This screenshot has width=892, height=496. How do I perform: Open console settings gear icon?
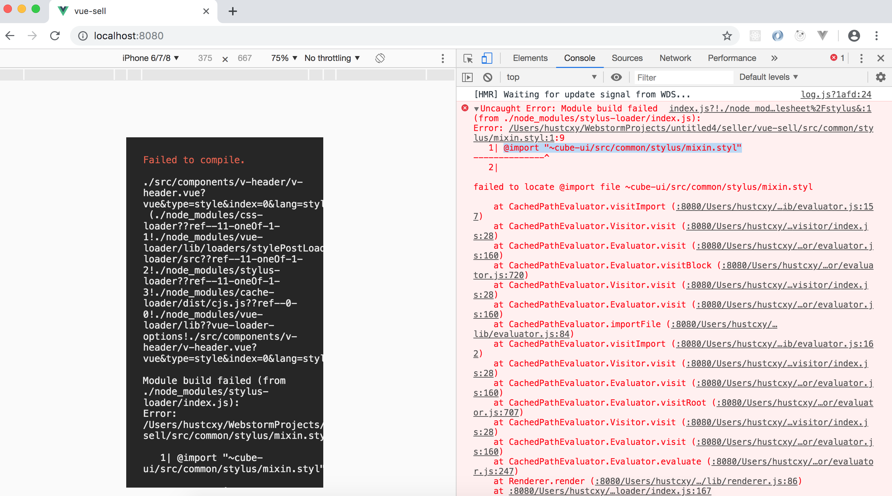point(880,77)
